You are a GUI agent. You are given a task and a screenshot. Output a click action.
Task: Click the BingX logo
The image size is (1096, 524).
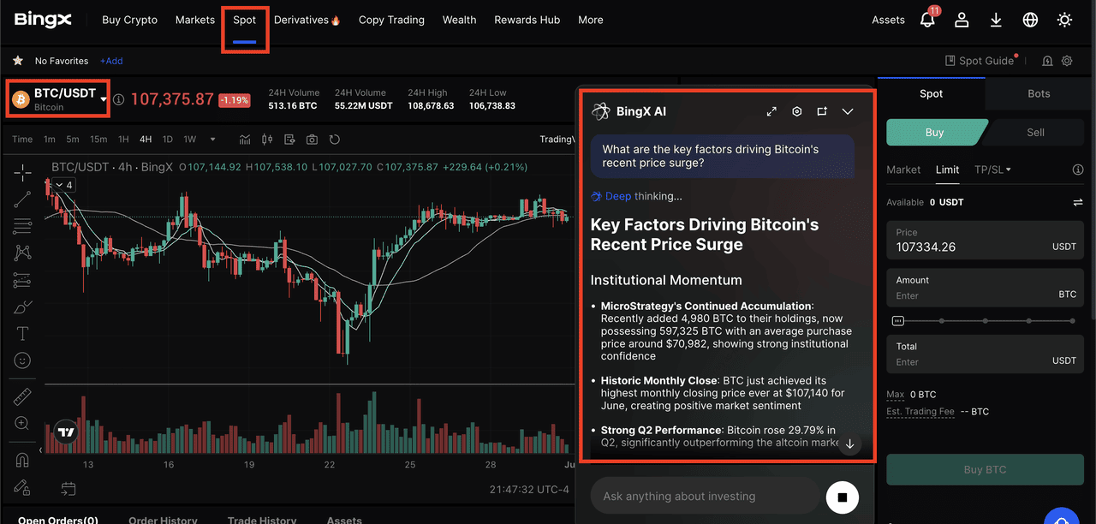[43, 20]
